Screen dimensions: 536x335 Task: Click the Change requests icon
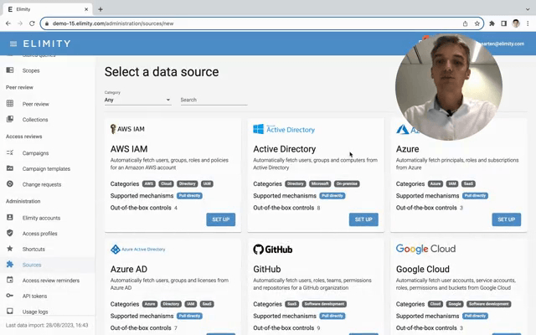point(10,184)
